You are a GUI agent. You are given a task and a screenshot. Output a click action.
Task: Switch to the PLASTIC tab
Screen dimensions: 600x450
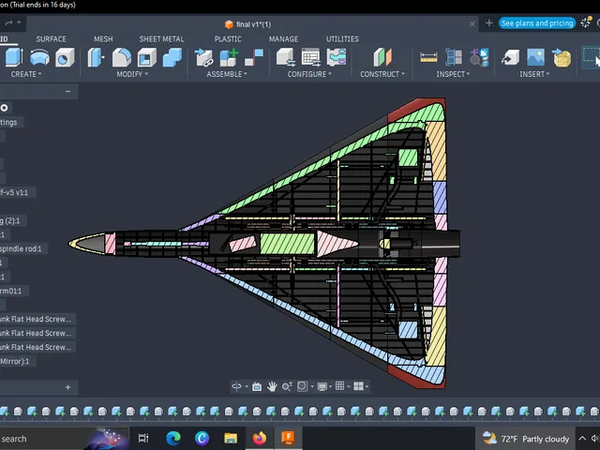(x=228, y=39)
